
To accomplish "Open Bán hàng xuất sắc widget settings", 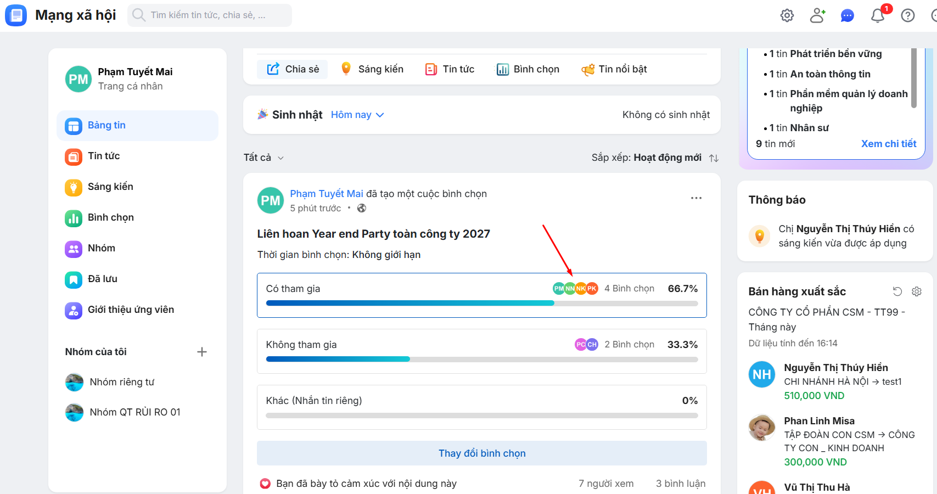I will pos(917,291).
